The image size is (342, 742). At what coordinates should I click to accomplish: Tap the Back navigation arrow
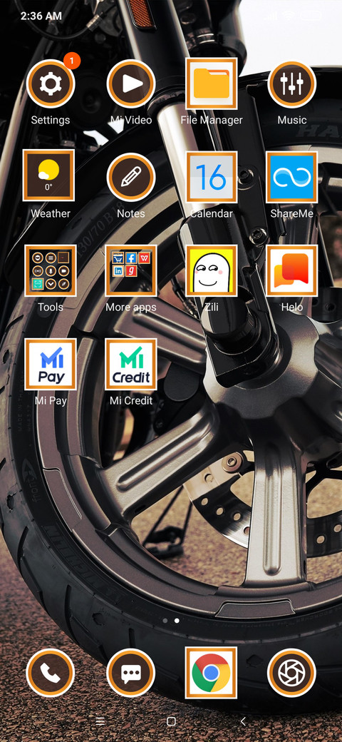tap(243, 721)
